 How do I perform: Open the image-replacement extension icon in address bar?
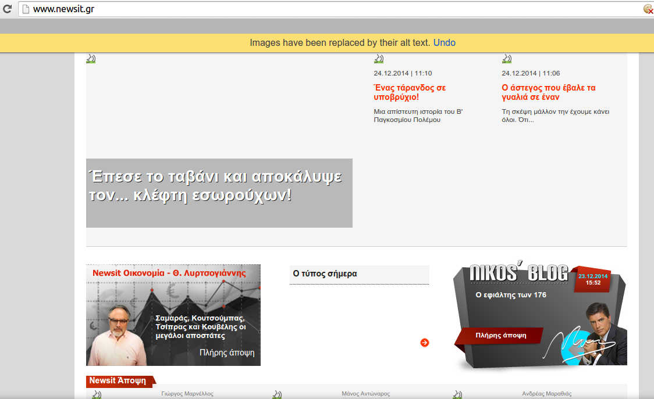[648, 9]
